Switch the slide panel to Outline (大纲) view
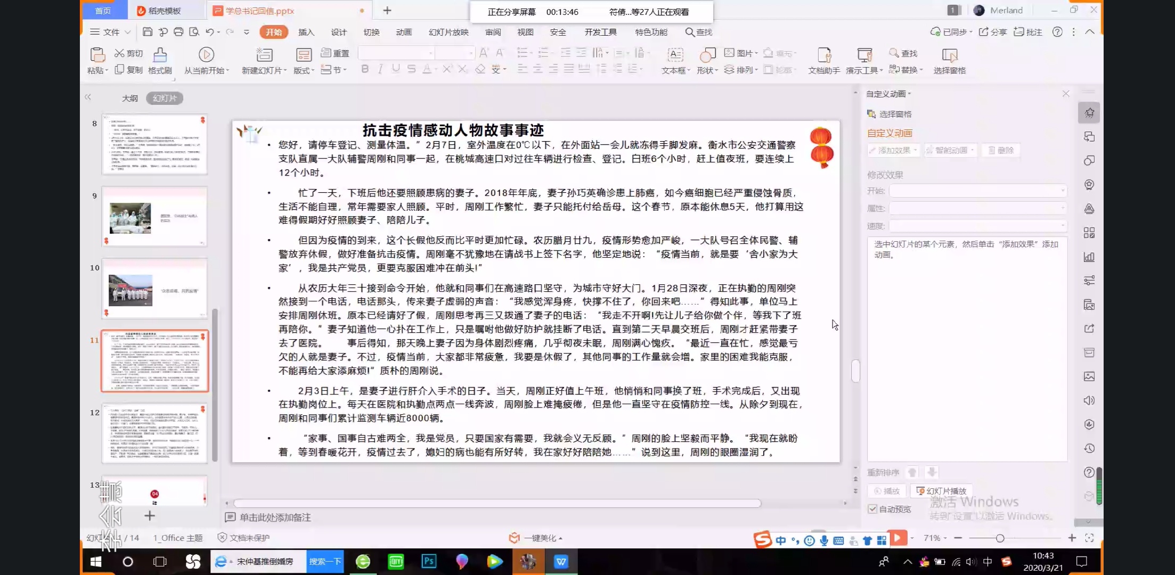Viewport: 1175px width, 575px height. (129, 98)
